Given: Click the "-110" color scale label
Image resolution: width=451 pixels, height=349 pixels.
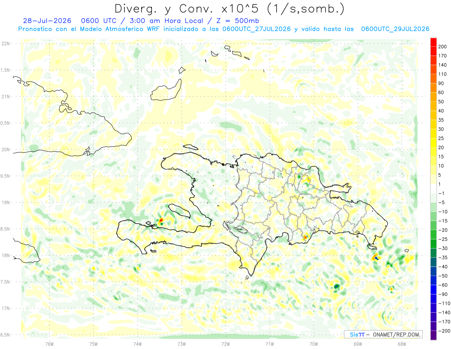Looking at the screenshot, I should tap(443, 303).
